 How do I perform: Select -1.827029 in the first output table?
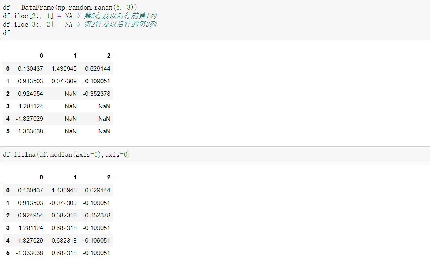30,119
